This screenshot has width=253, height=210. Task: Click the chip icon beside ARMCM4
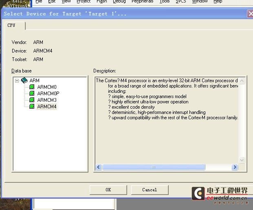(x=32, y=106)
